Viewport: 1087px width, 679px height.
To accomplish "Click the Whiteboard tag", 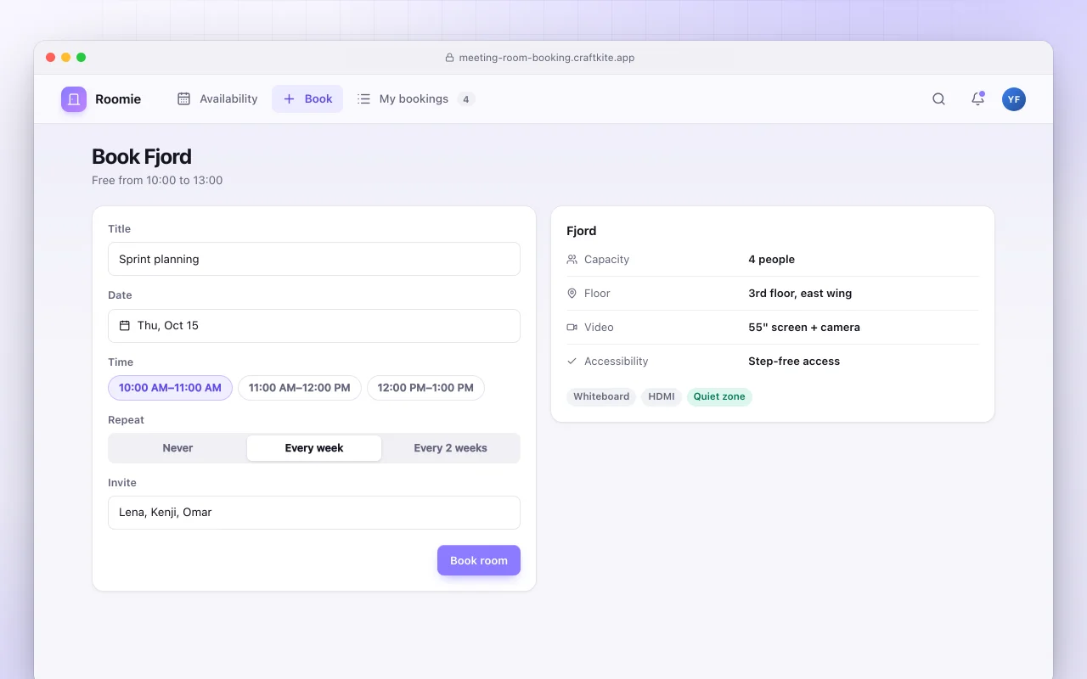I will (601, 396).
